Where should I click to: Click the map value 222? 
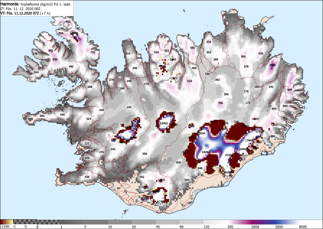coord(87,143)
